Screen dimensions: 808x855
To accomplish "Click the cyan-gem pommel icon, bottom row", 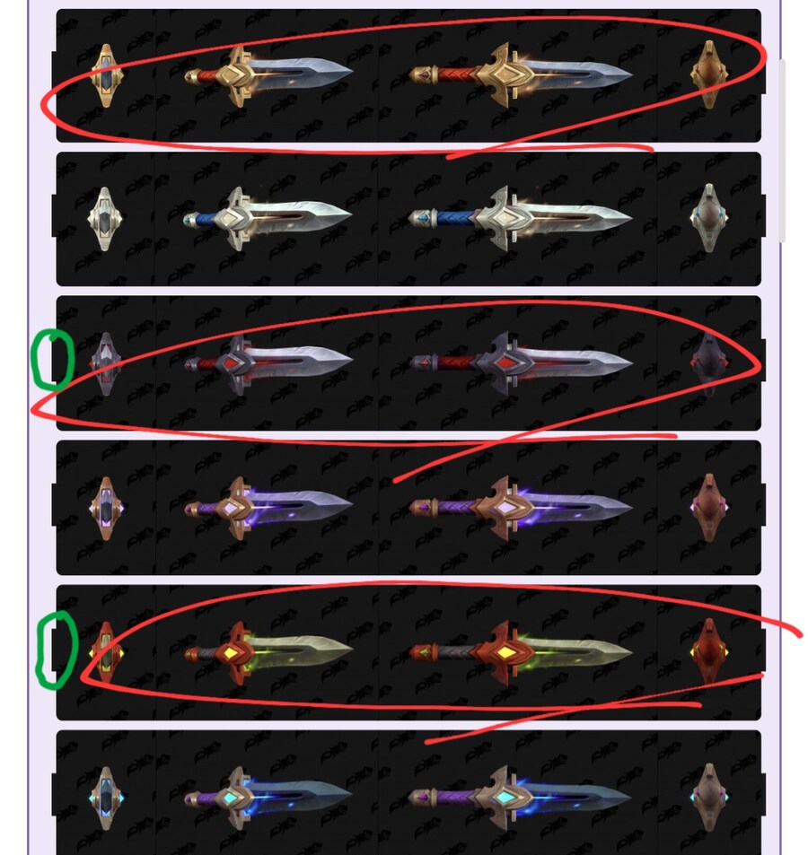I will (x=106, y=798).
